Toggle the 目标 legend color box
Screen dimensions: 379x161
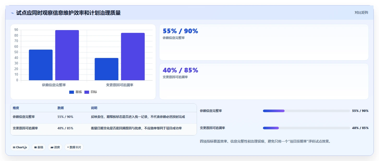[87, 92]
